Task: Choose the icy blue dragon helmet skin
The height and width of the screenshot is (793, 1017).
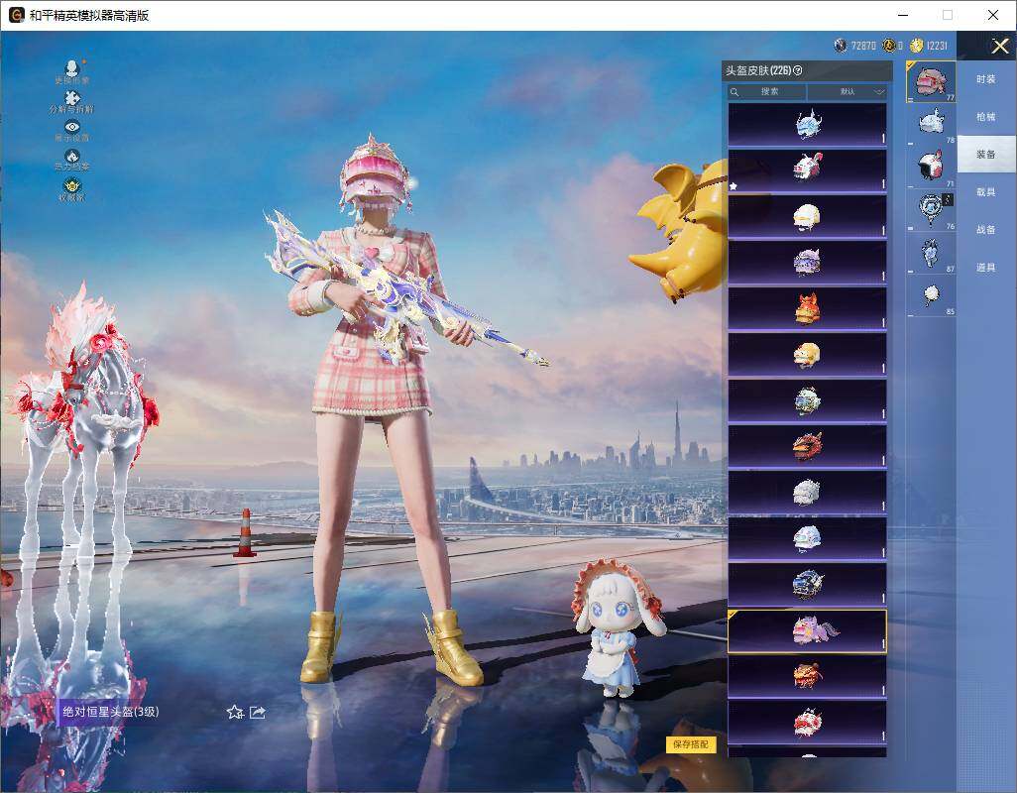Action: (807, 125)
